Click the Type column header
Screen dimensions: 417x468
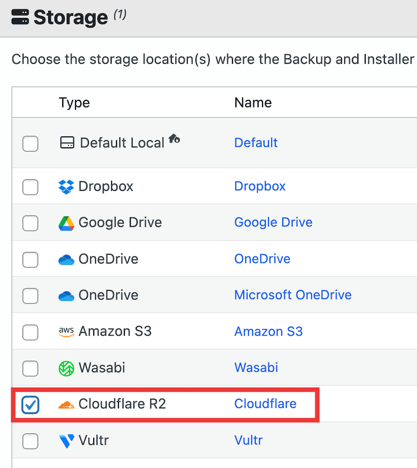74,103
